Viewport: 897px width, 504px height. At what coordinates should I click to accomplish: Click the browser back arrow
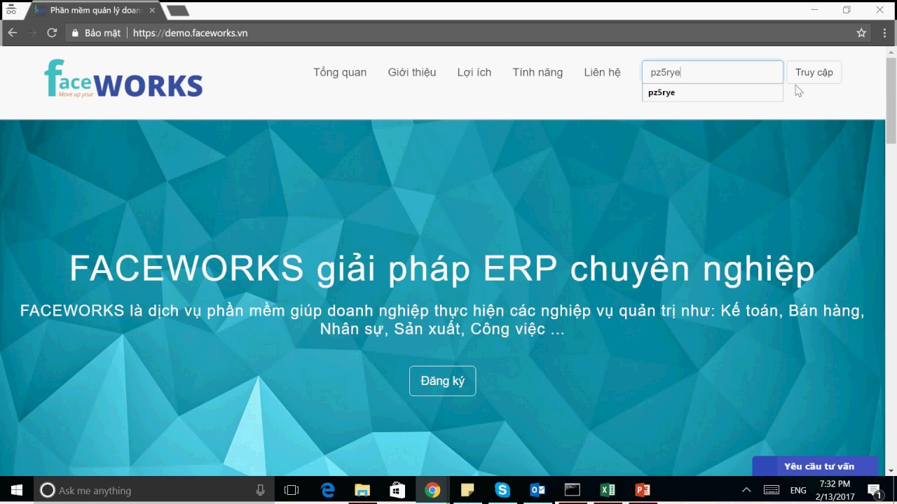pyautogui.click(x=12, y=33)
